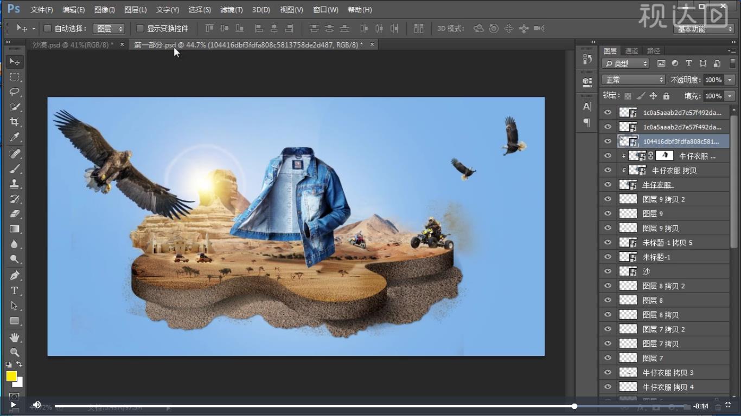
Task: Click the video play button
Action: [13, 405]
